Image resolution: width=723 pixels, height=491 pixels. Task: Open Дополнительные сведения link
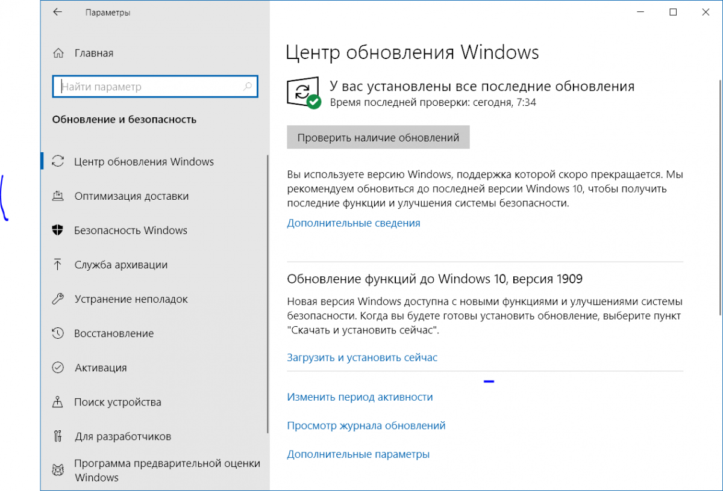pyautogui.click(x=354, y=223)
